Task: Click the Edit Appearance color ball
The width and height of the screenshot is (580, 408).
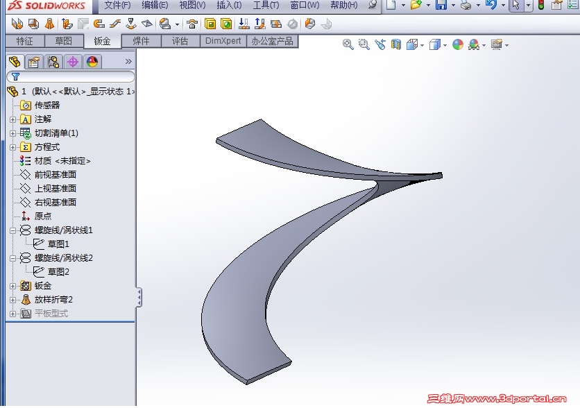Action: pos(458,45)
